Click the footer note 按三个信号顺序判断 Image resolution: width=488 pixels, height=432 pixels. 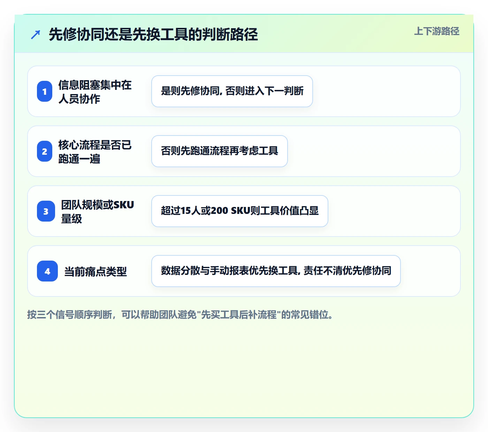[x=180, y=315]
